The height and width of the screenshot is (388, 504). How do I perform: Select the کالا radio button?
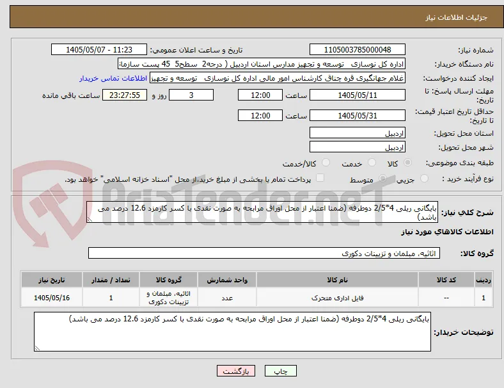point(407,163)
